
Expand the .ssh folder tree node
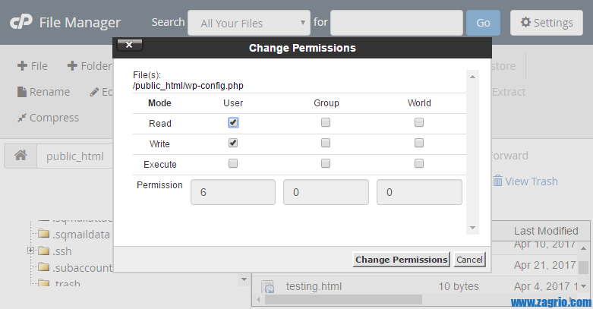click(31, 251)
